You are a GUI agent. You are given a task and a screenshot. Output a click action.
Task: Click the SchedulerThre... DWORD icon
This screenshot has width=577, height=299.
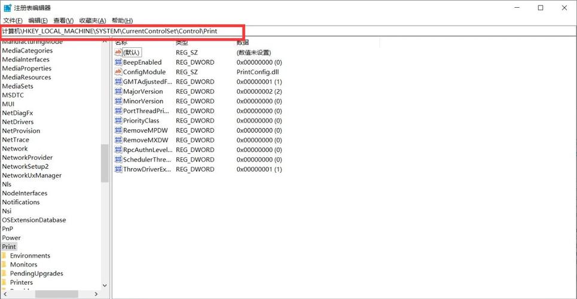(118, 160)
